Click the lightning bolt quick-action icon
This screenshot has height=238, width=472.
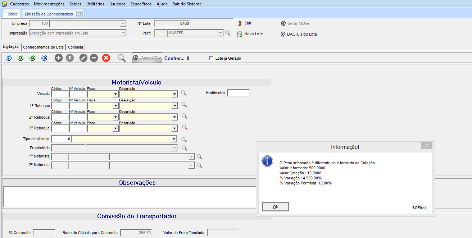pyautogui.click(x=70, y=58)
